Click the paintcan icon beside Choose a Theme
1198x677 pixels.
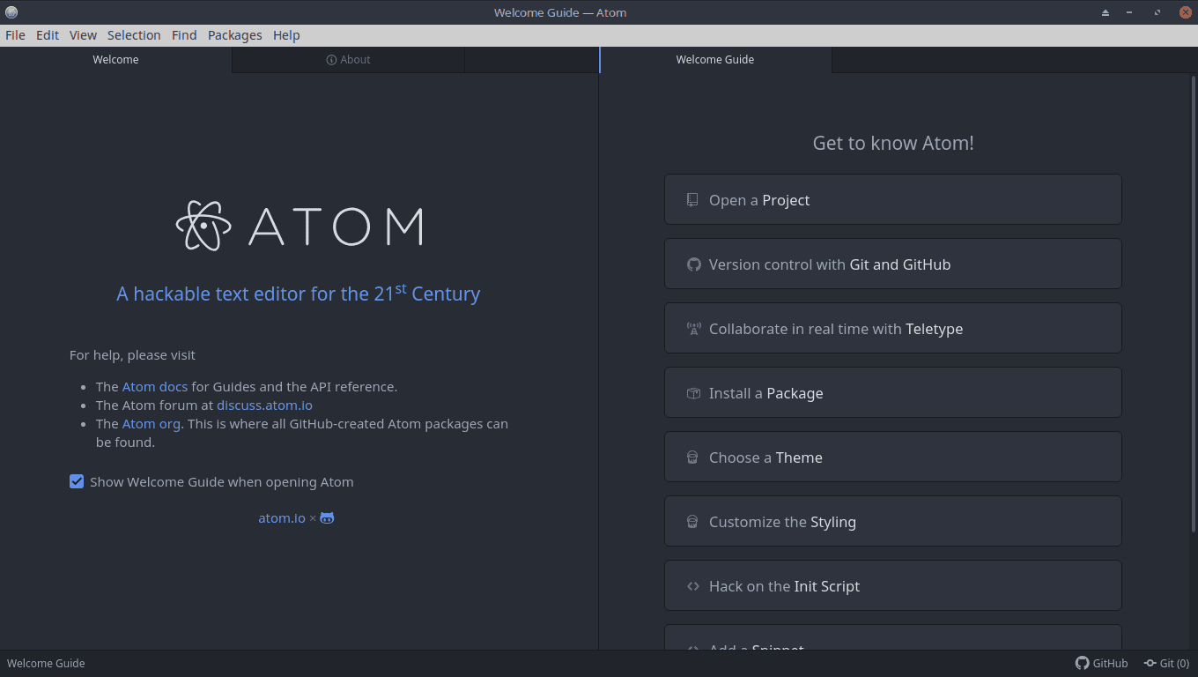[x=692, y=458]
